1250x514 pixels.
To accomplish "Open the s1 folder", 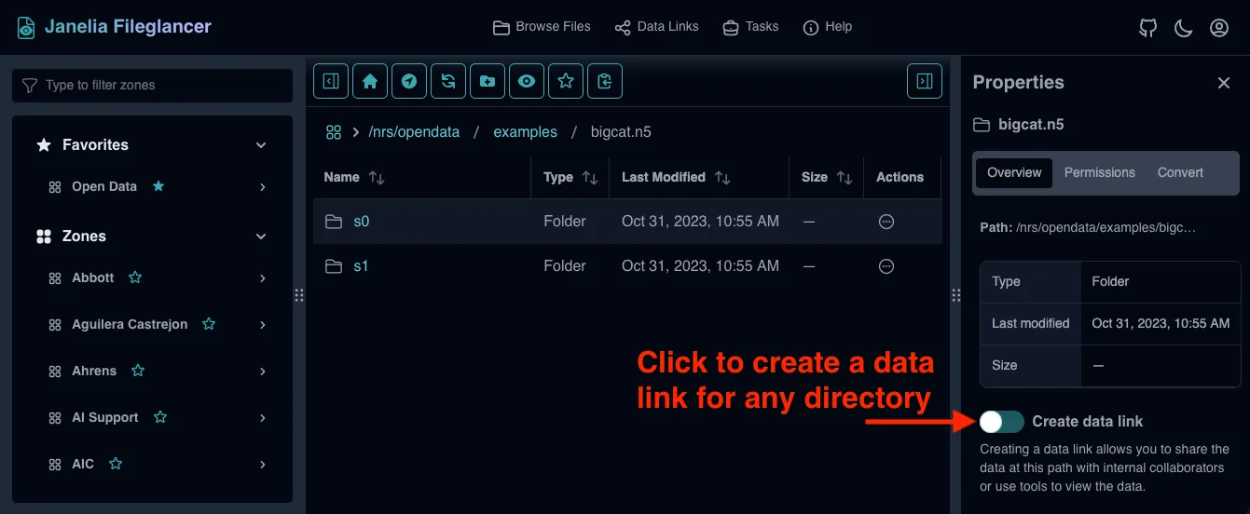I will [361, 266].
